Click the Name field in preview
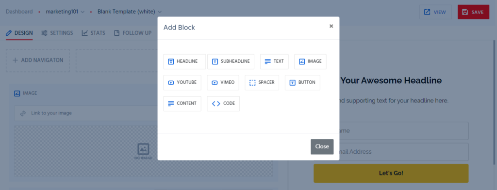Viewport: 497px width, 190px height. pos(403,131)
